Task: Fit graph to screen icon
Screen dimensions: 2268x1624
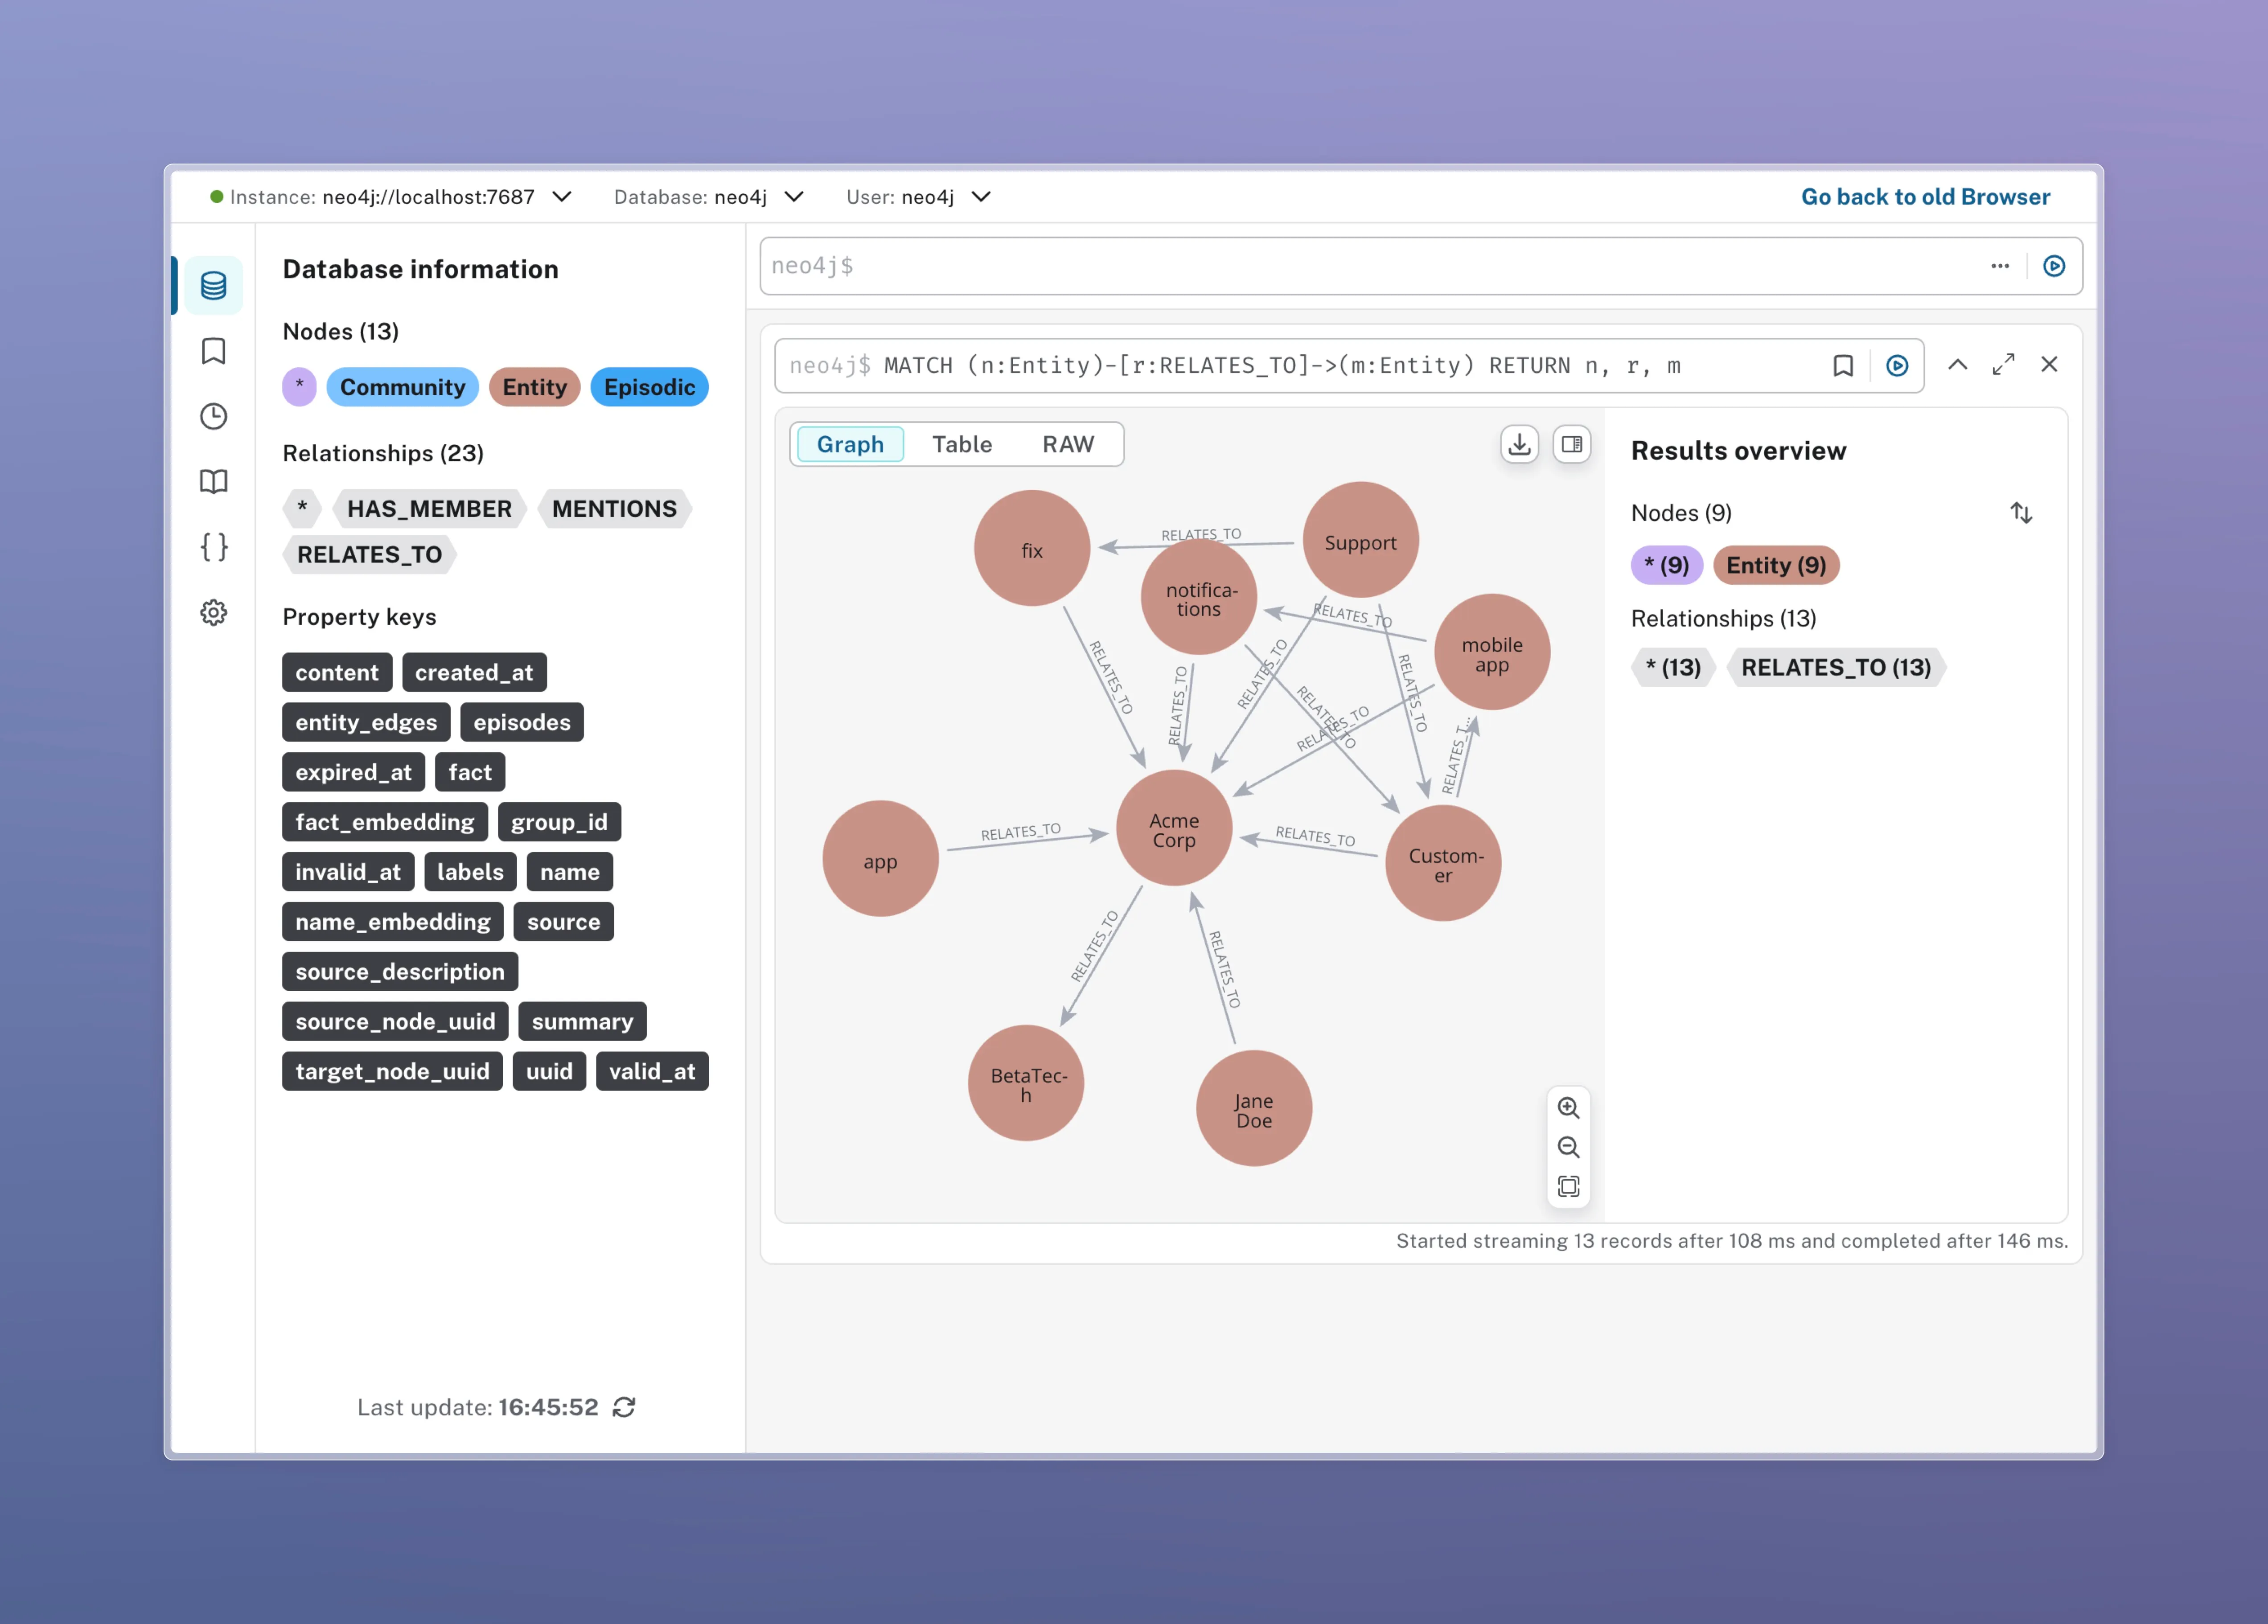Action: click(x=1568, y=1186)
